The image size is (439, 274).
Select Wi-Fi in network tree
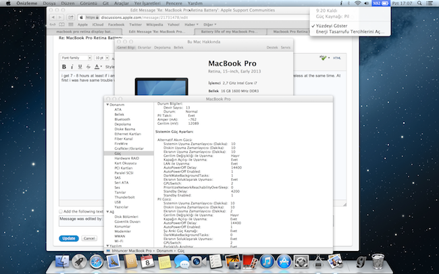pos(119,241)
